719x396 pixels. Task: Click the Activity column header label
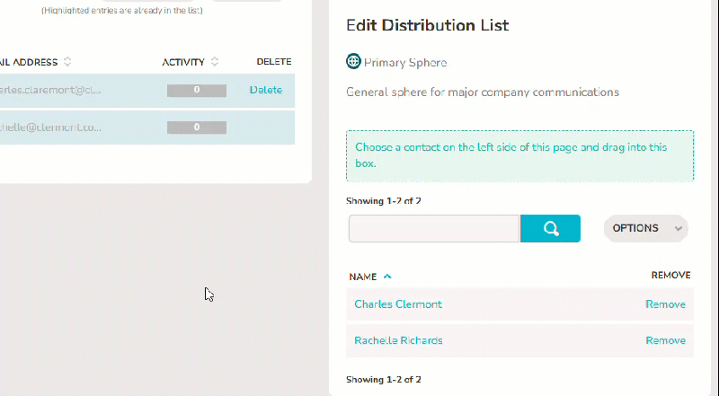pyautogui.click(x=183, y=62)
